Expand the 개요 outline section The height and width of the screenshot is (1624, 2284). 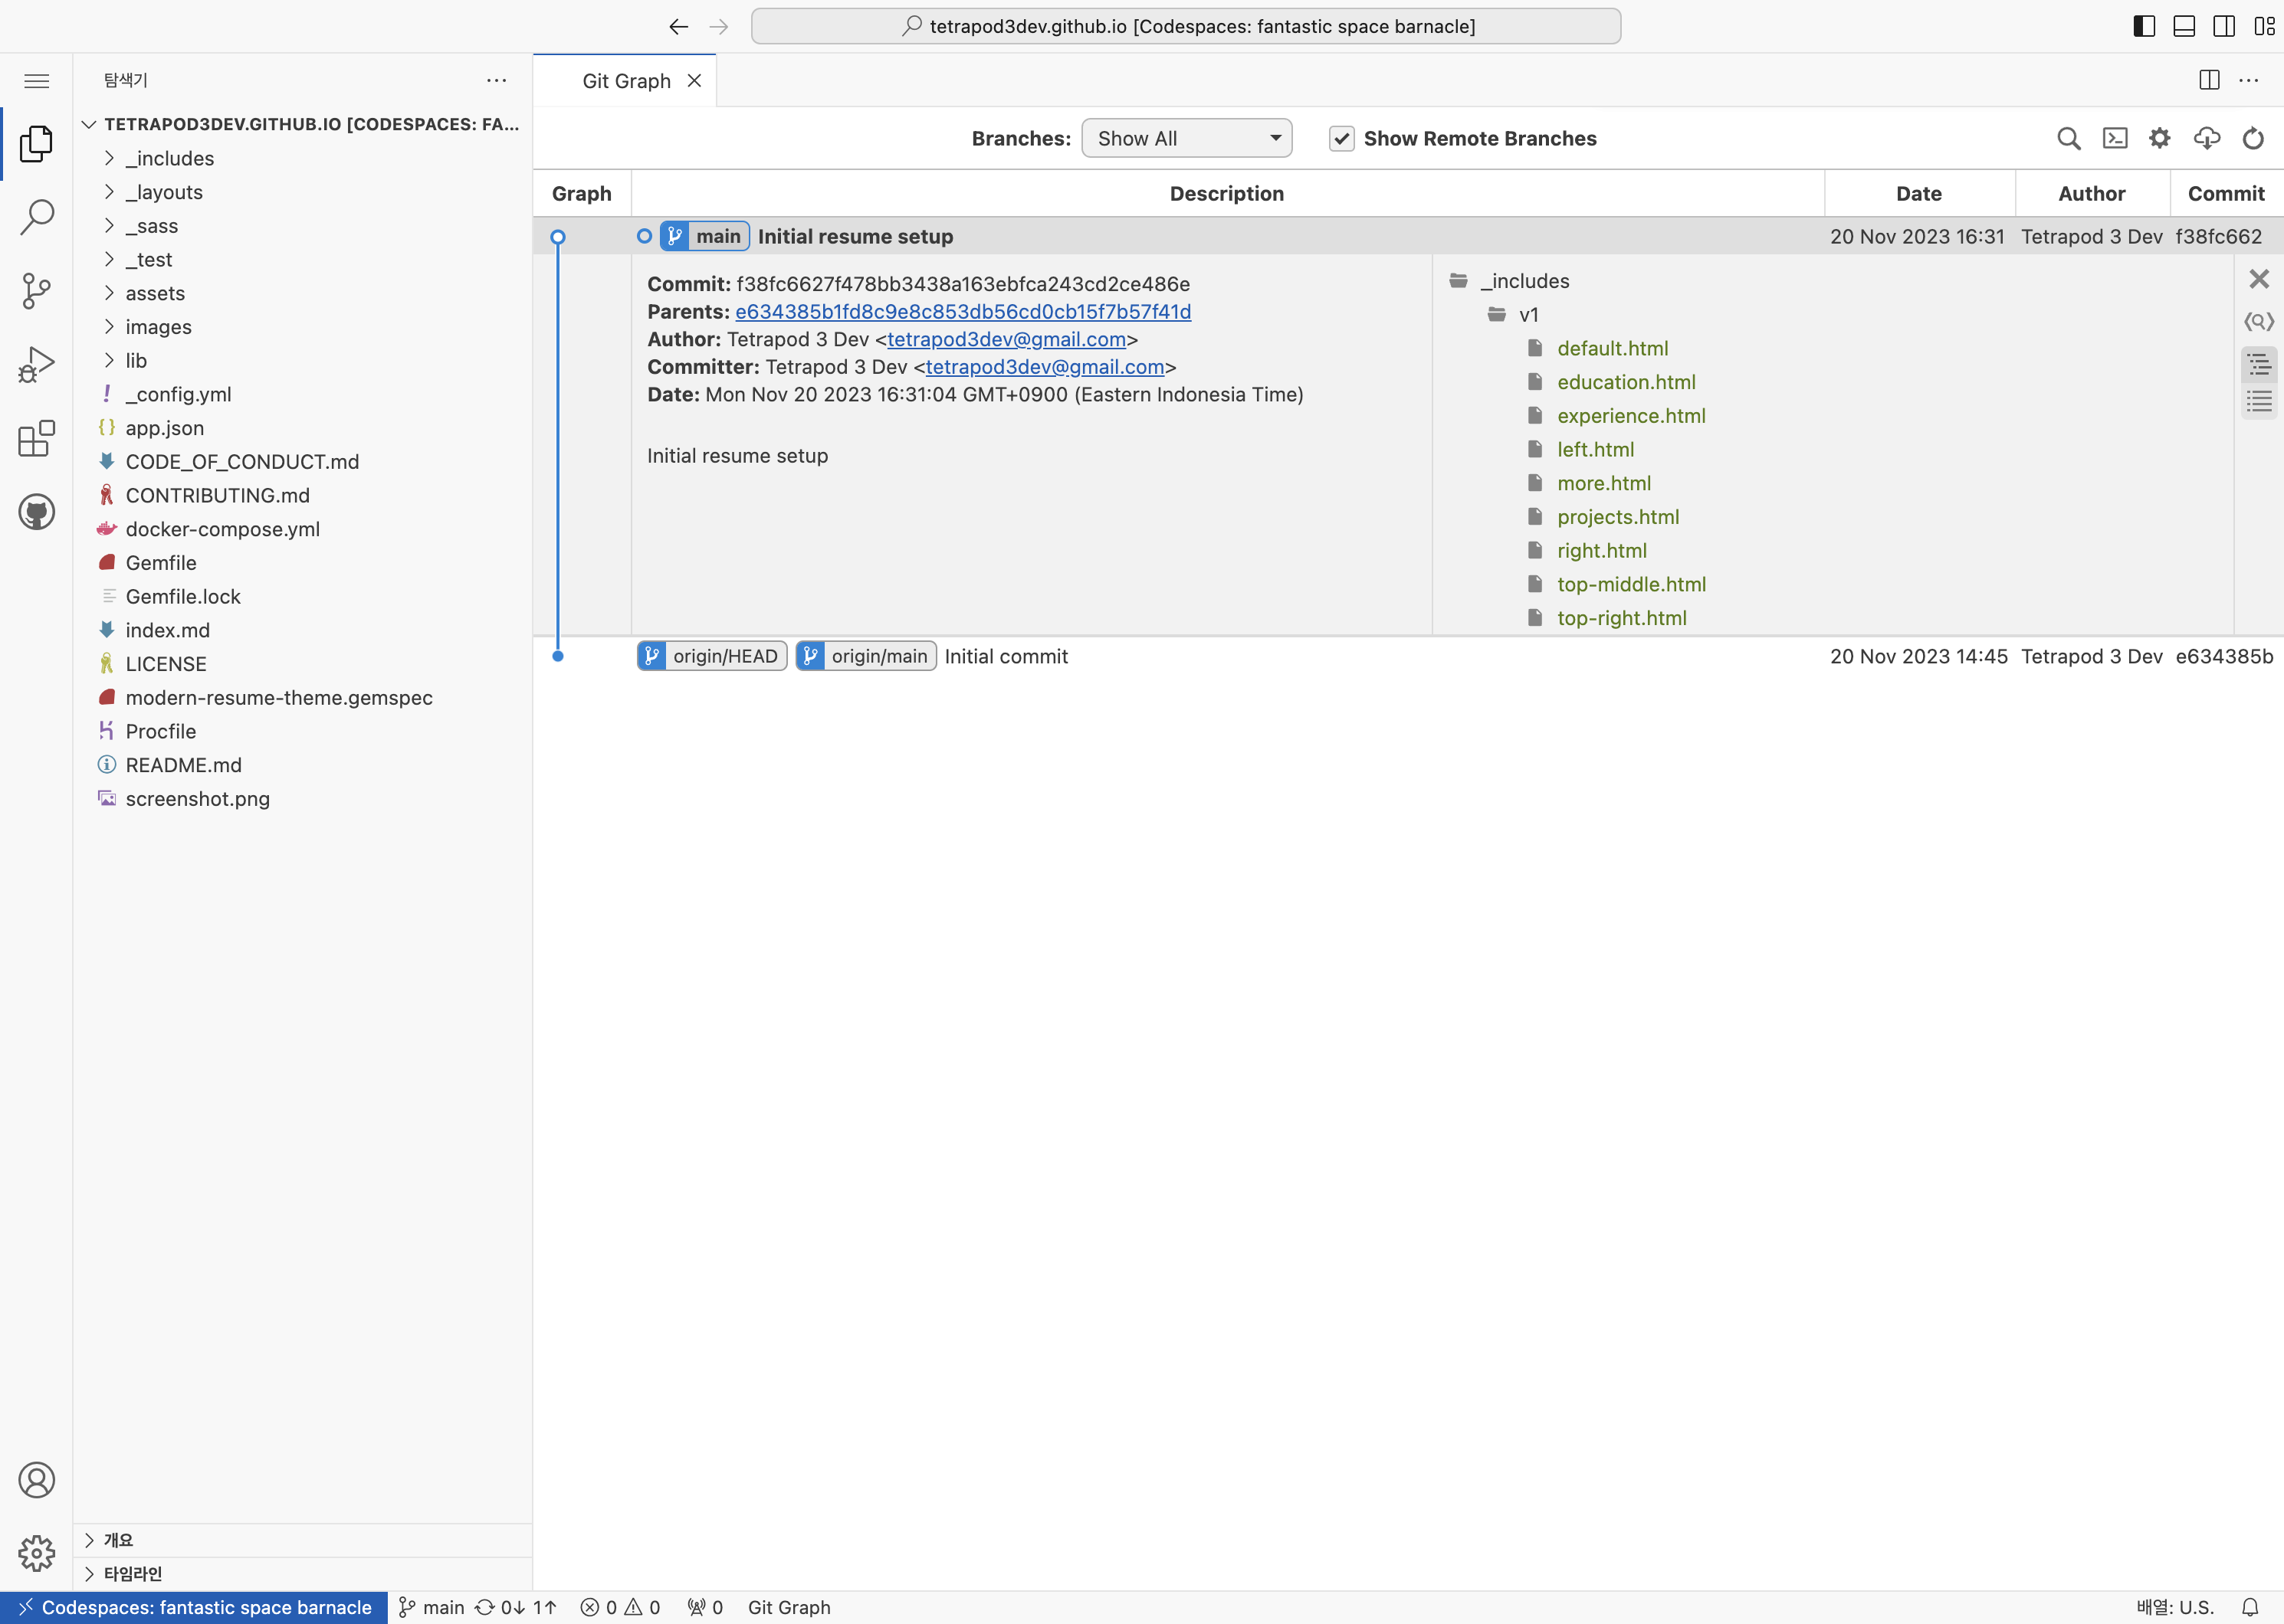[302, 1540]
